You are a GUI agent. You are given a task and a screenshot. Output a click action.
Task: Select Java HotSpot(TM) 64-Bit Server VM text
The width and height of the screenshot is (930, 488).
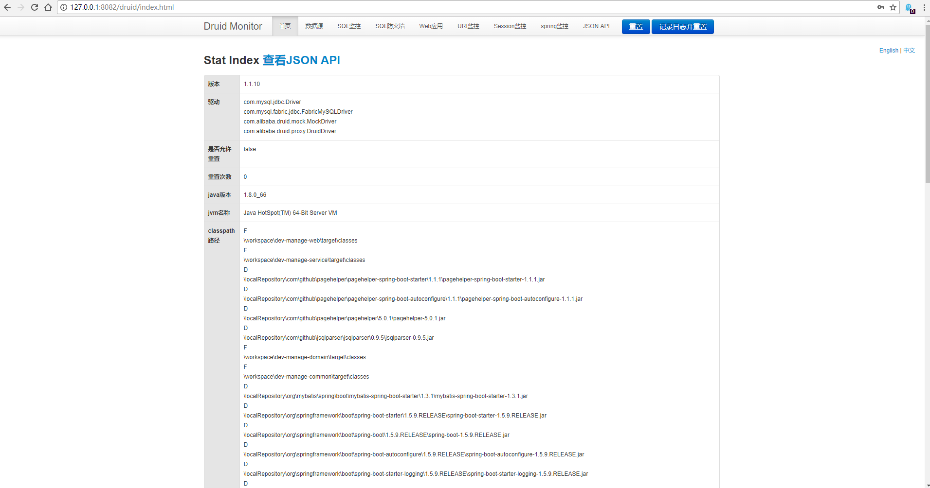point(291,213)
